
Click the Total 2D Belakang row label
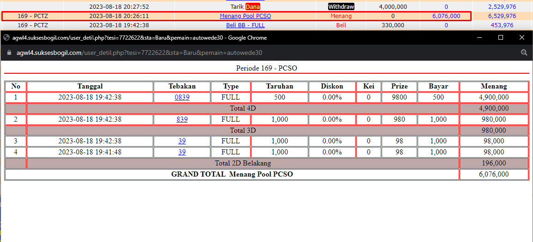(x=243, y=163)
